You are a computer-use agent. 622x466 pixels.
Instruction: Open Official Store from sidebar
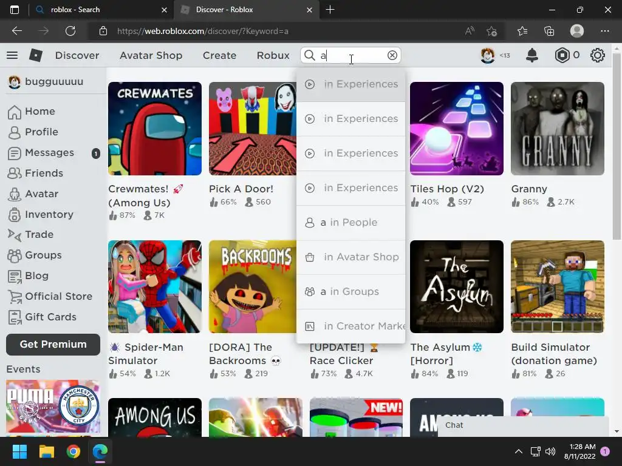click(50, 296)
